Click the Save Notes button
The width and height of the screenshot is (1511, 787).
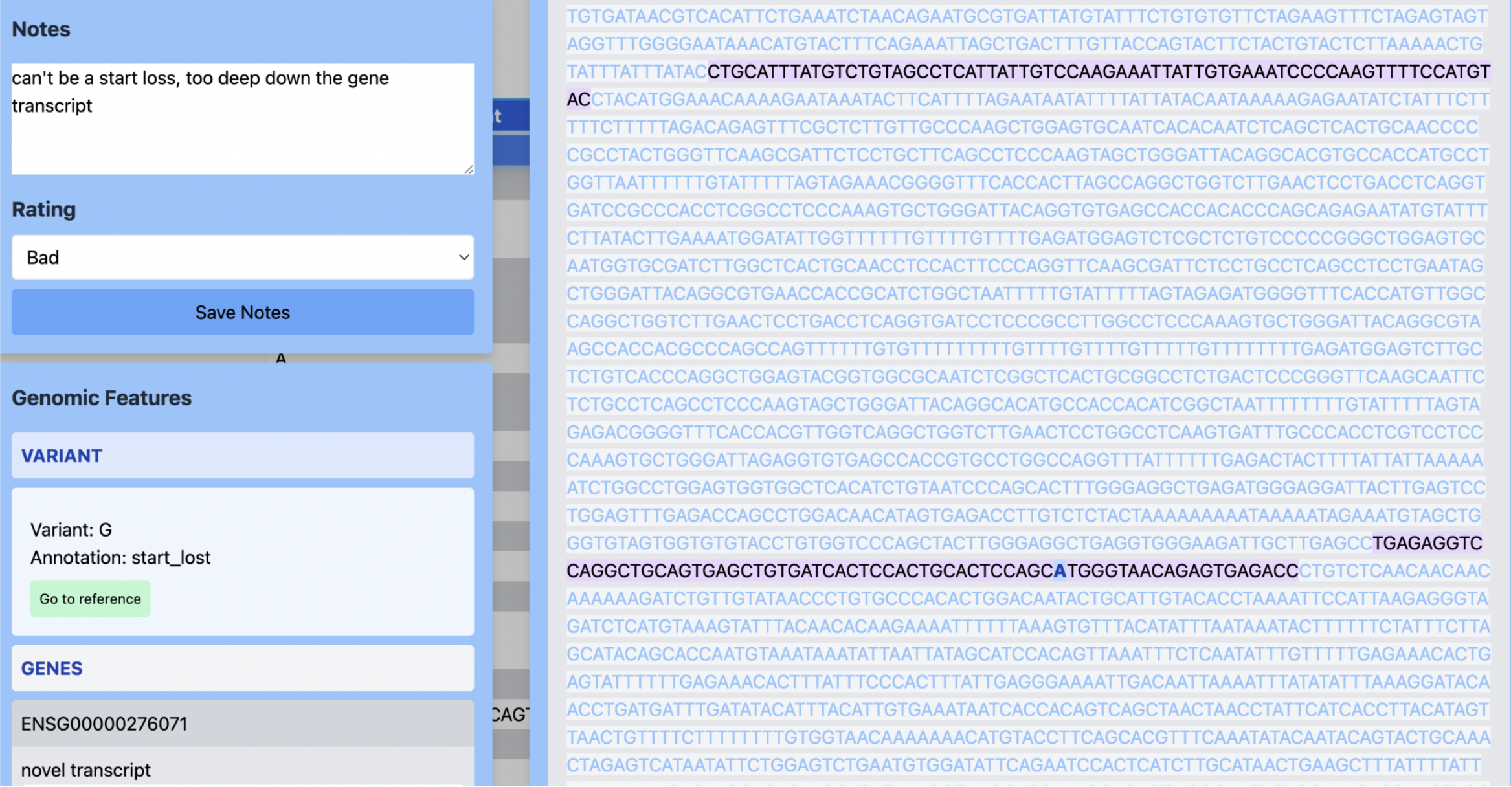pyautogui.click(x=242, y=313)
